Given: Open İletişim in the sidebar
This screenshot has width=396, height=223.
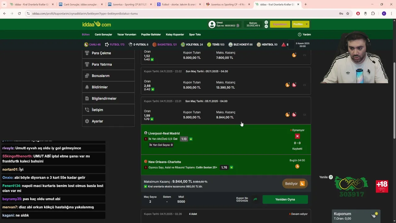Looking at the screenshot, I should coord(108,110).
